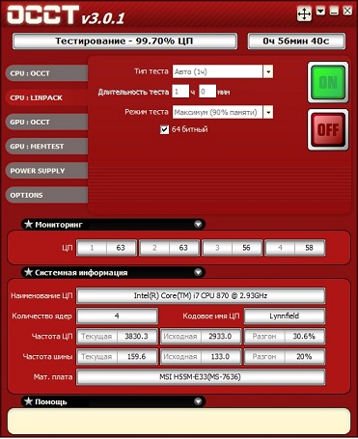
Task: Click the empty help text box
Action: (x=179, y=422)
